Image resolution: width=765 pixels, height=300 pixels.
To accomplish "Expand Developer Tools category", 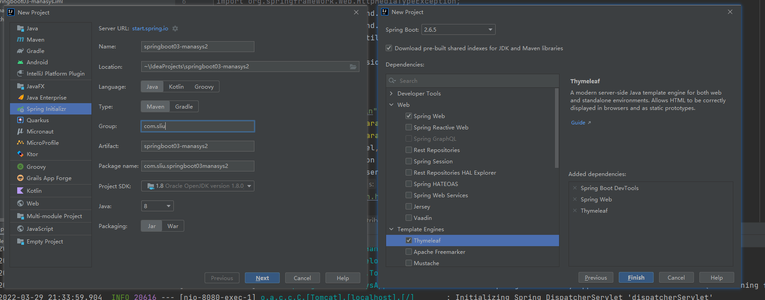I will 391,93.
